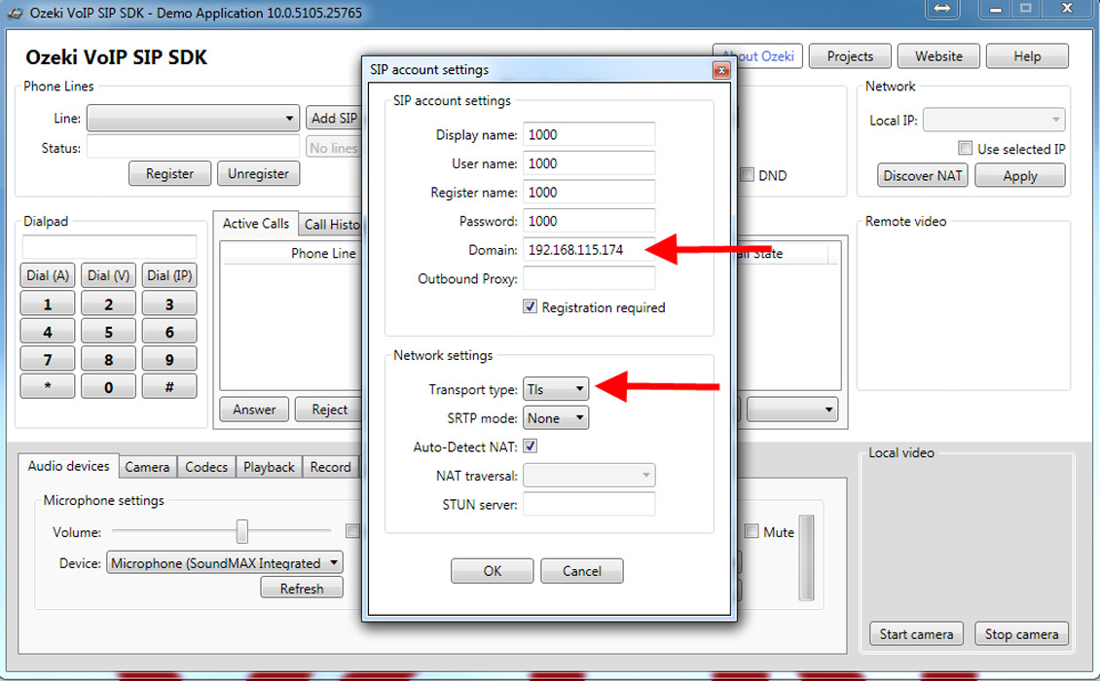Open the SRTP mode dropdown
The width and height of the screenshot is (1100, 681).
point(556,418)
